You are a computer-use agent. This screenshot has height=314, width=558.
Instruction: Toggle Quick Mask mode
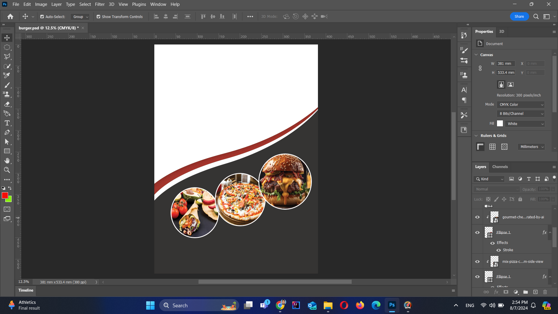tap(7, 209)
